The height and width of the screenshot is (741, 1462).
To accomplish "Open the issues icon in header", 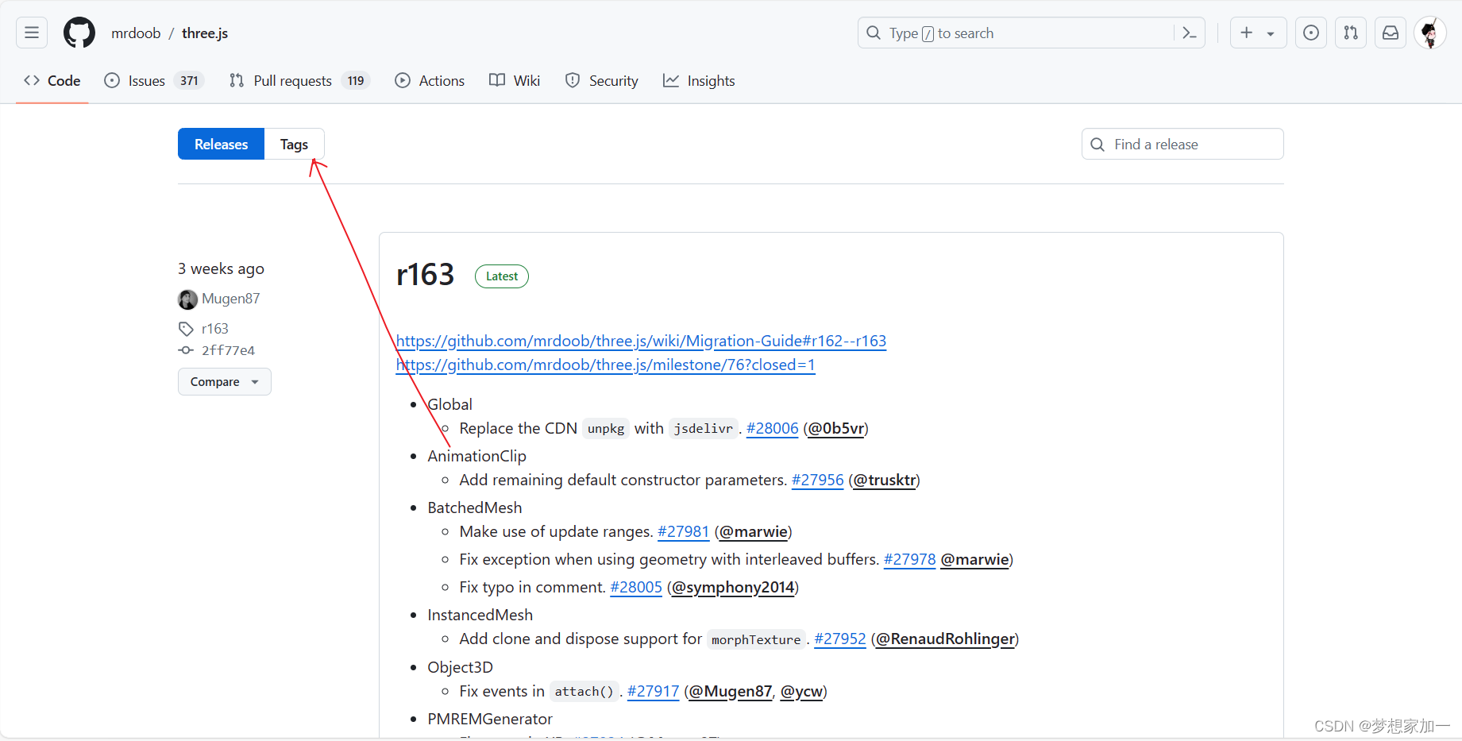I will pos(1311,33).
